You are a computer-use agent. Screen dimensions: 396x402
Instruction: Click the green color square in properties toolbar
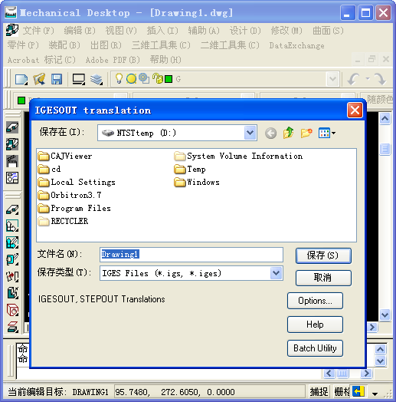click(21, 100)
